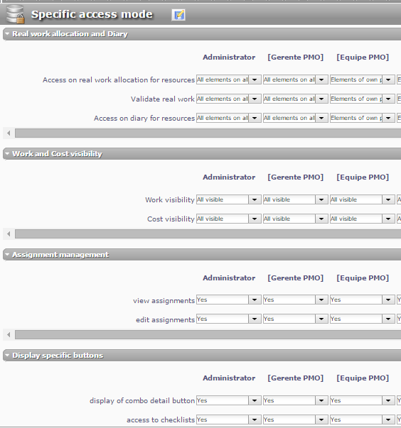Screen dimensions: 401x428
Task: Open Administrator Work visibility dropdown arrow
Action: click(255, 199)
